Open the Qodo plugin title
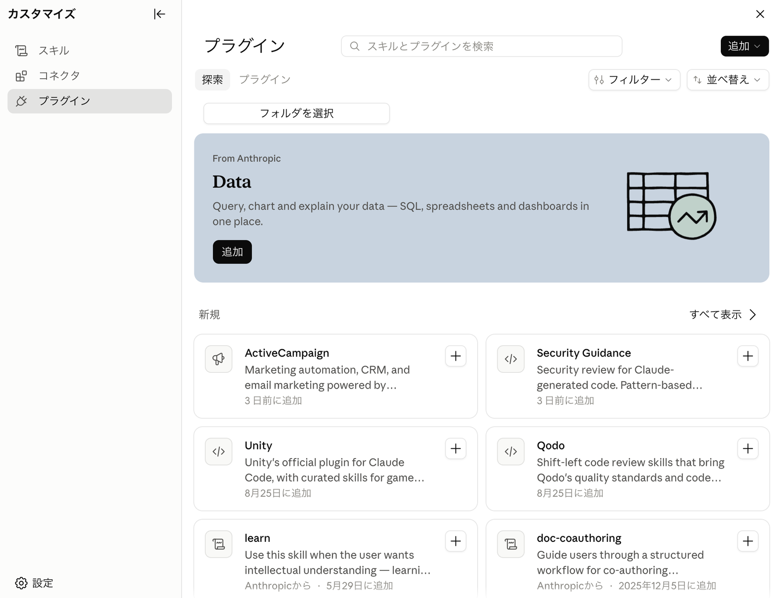 click(551, 446)
